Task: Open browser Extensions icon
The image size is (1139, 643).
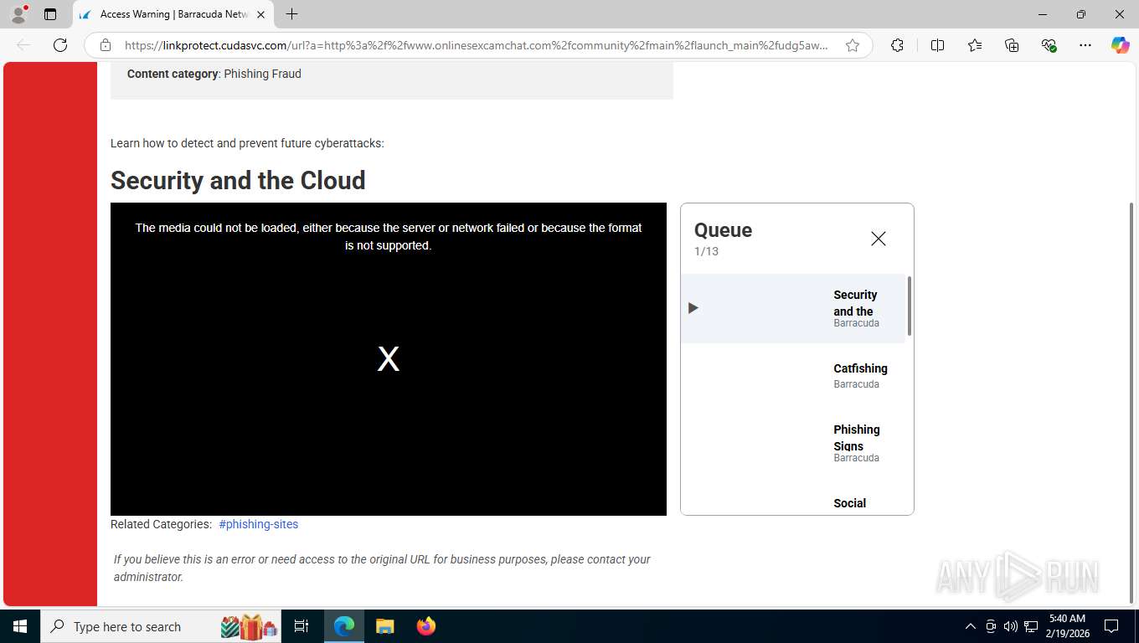Action: pyautogui.click(x=897, y=45)
